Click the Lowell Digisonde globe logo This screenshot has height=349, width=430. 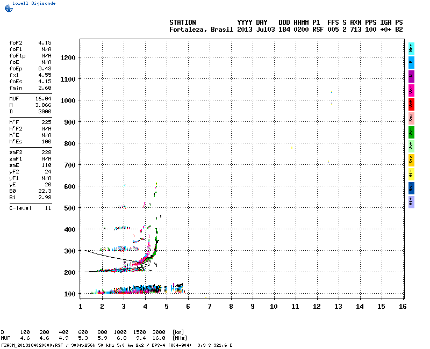9,8
